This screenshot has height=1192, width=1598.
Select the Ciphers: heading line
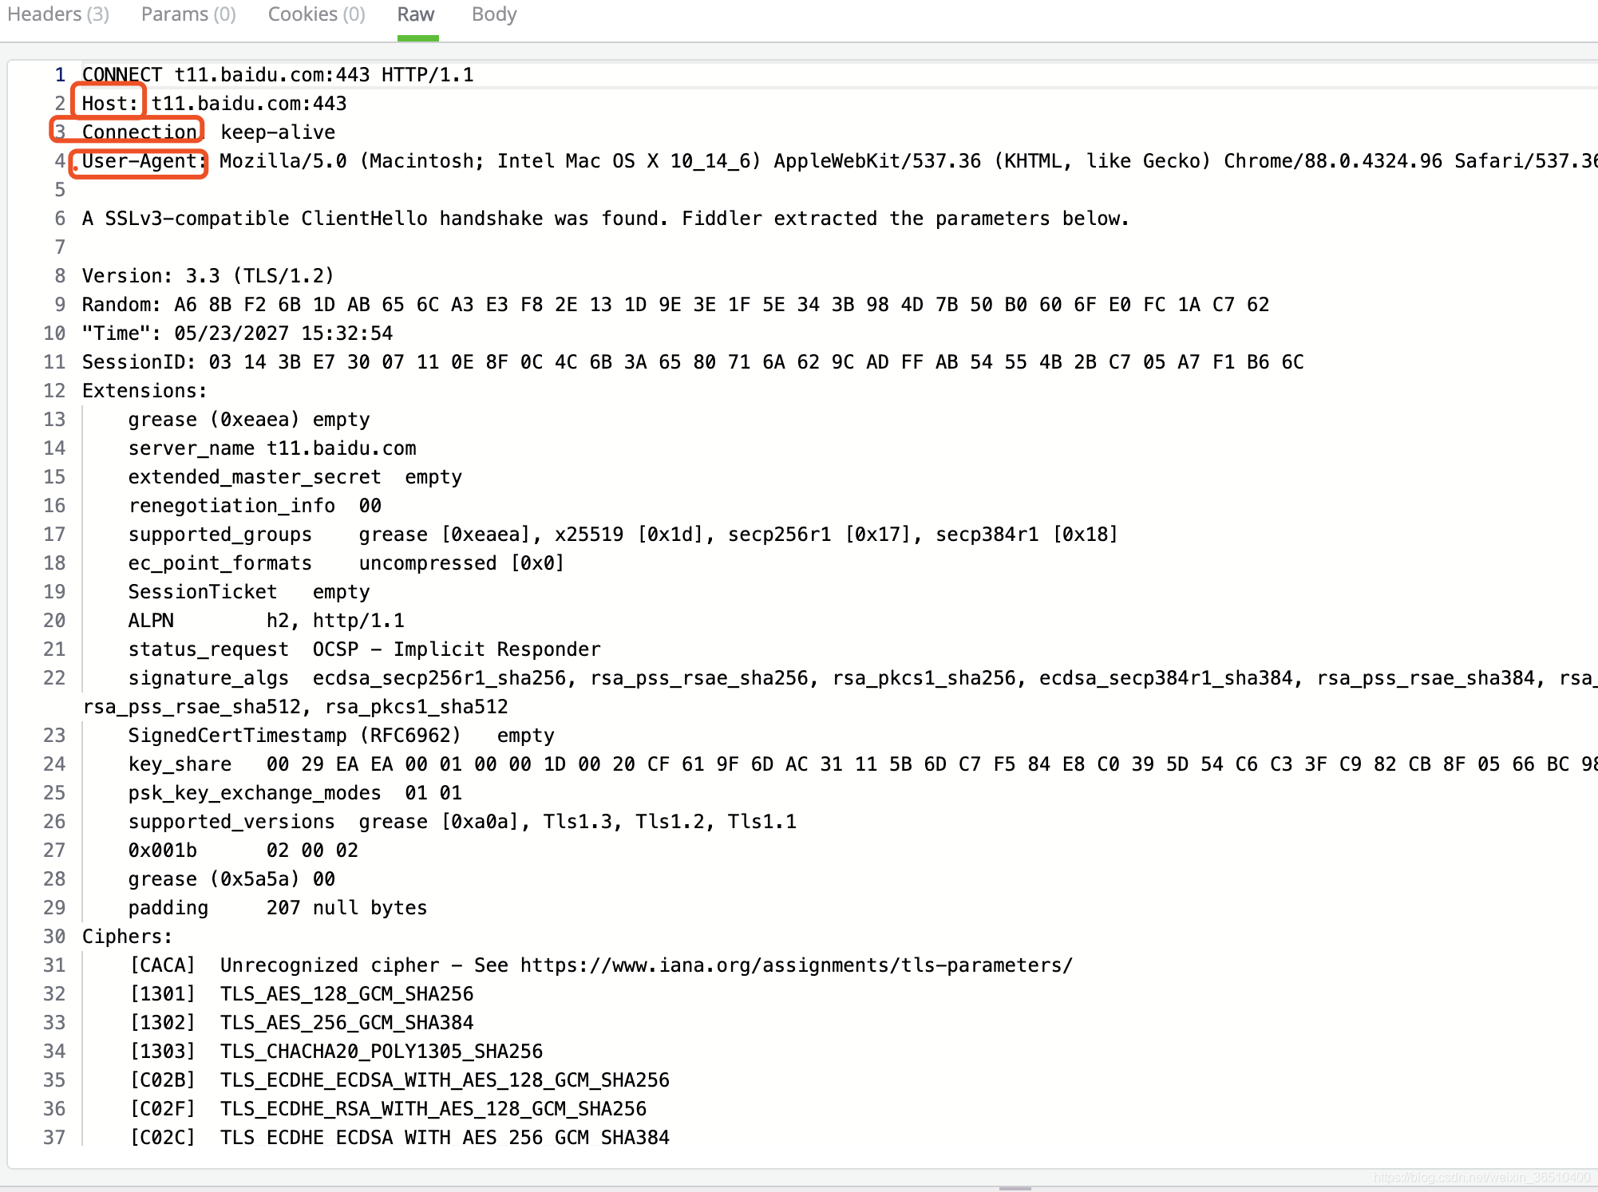click(x=127, y=937)
